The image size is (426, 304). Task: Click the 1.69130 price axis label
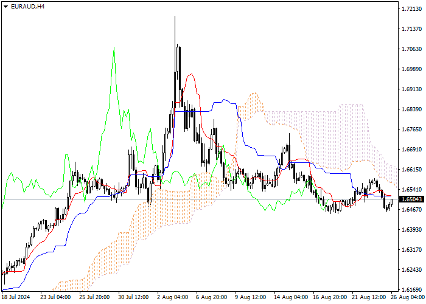pos(411,89)
